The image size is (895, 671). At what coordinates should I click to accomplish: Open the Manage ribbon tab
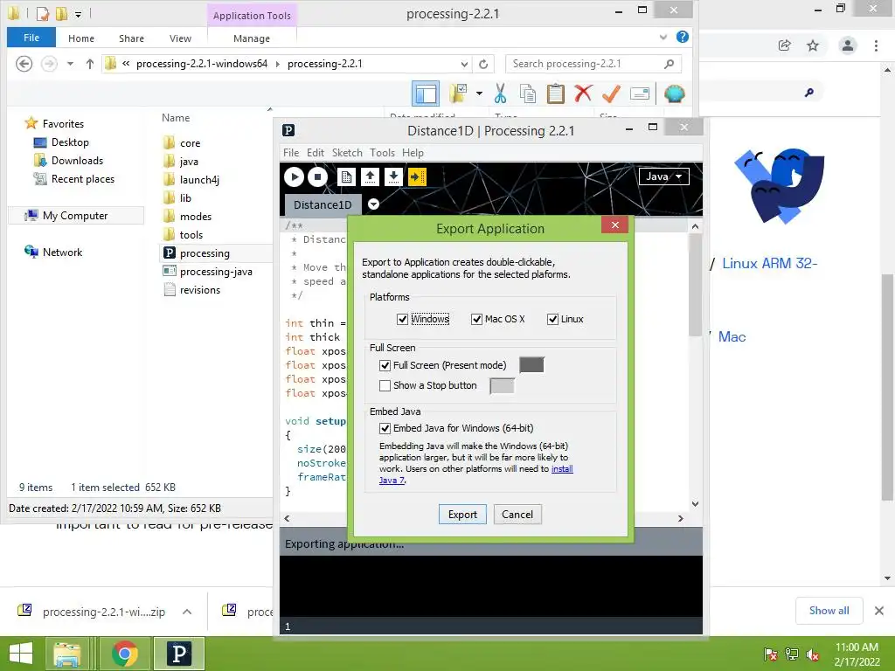[252, 38]
